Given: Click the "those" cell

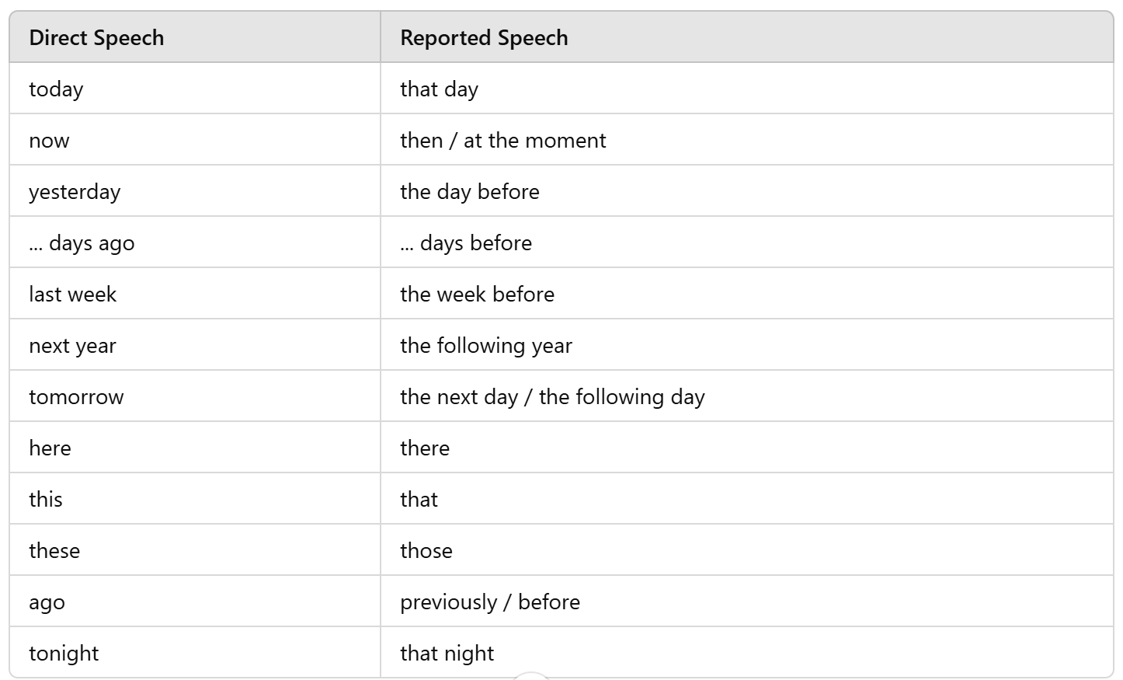Looking at the screenshot, I should pyautogui.click(x=426, y=551).
